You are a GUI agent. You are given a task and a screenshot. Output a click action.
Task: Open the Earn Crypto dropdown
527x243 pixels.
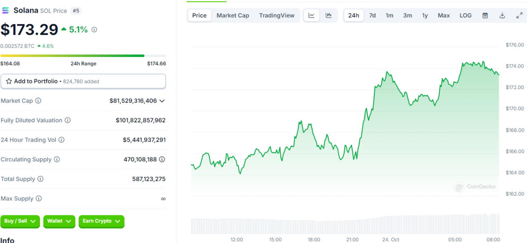[x=101, y=221]
